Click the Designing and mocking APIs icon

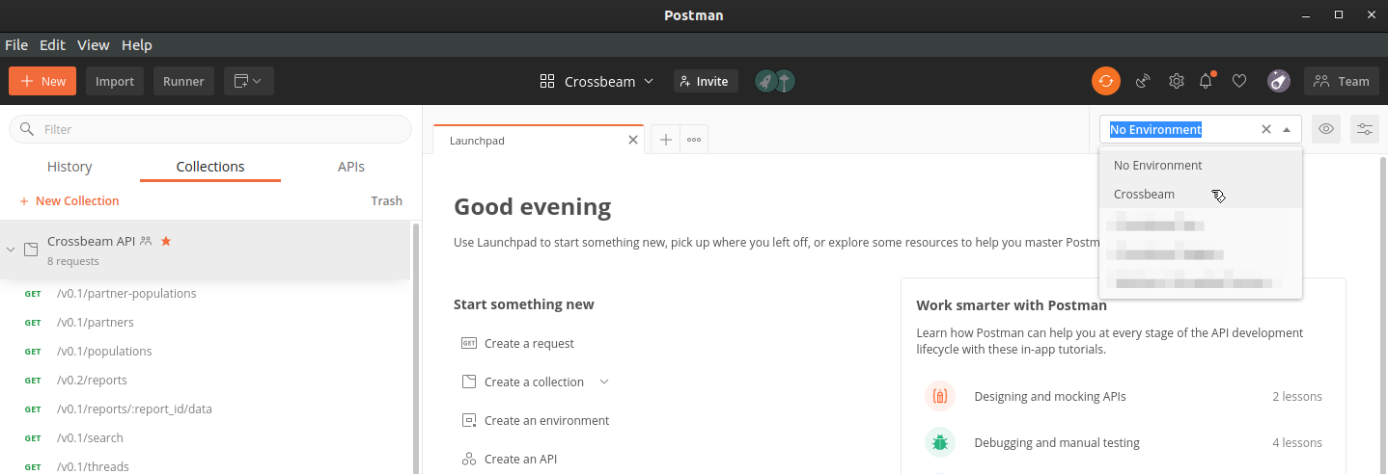(940, 396)
